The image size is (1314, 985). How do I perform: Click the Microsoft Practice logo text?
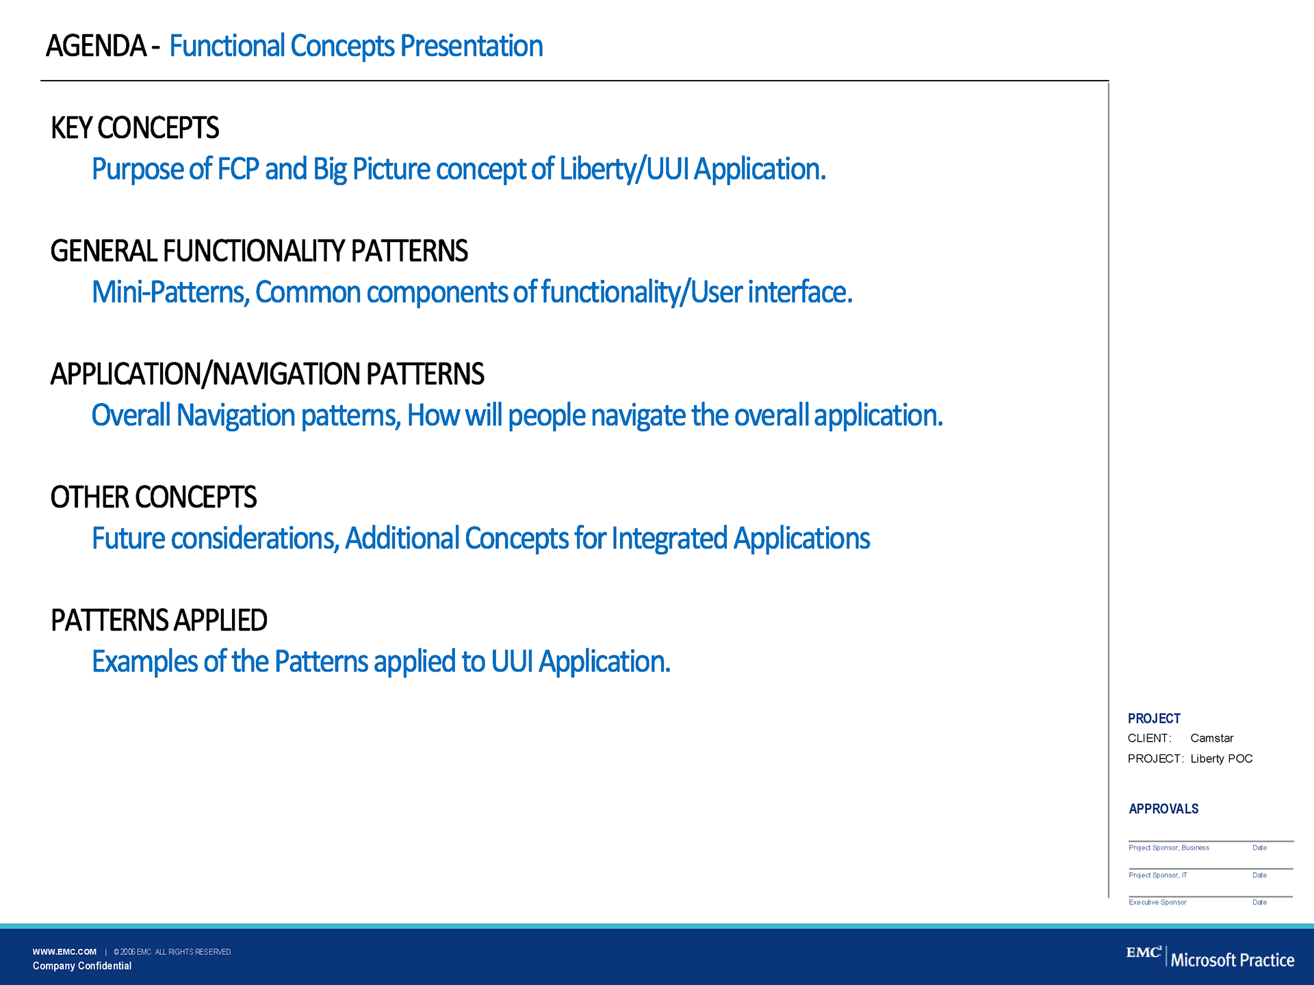[x=1232, y=960]
